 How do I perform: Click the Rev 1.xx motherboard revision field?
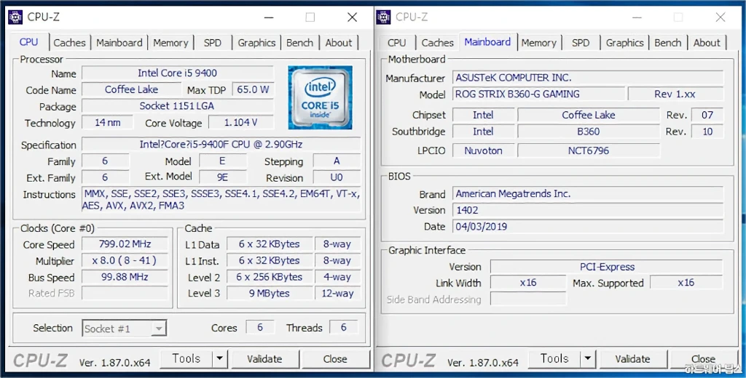click(675, 94)
